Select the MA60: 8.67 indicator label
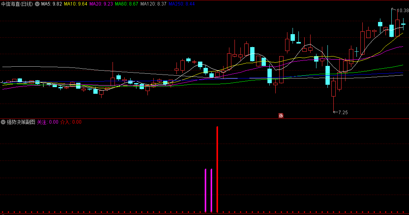The height and width of the screenshot is (215, 409). click(x=127, y=4)
